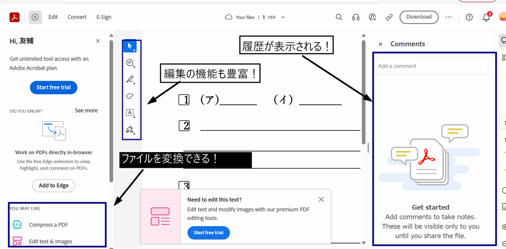Click the Adobe Acrobat home logo
The width and height of the screenshot is (506, 249).
pos(14,17)
